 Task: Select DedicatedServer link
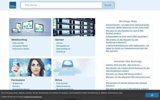[63, 49]
